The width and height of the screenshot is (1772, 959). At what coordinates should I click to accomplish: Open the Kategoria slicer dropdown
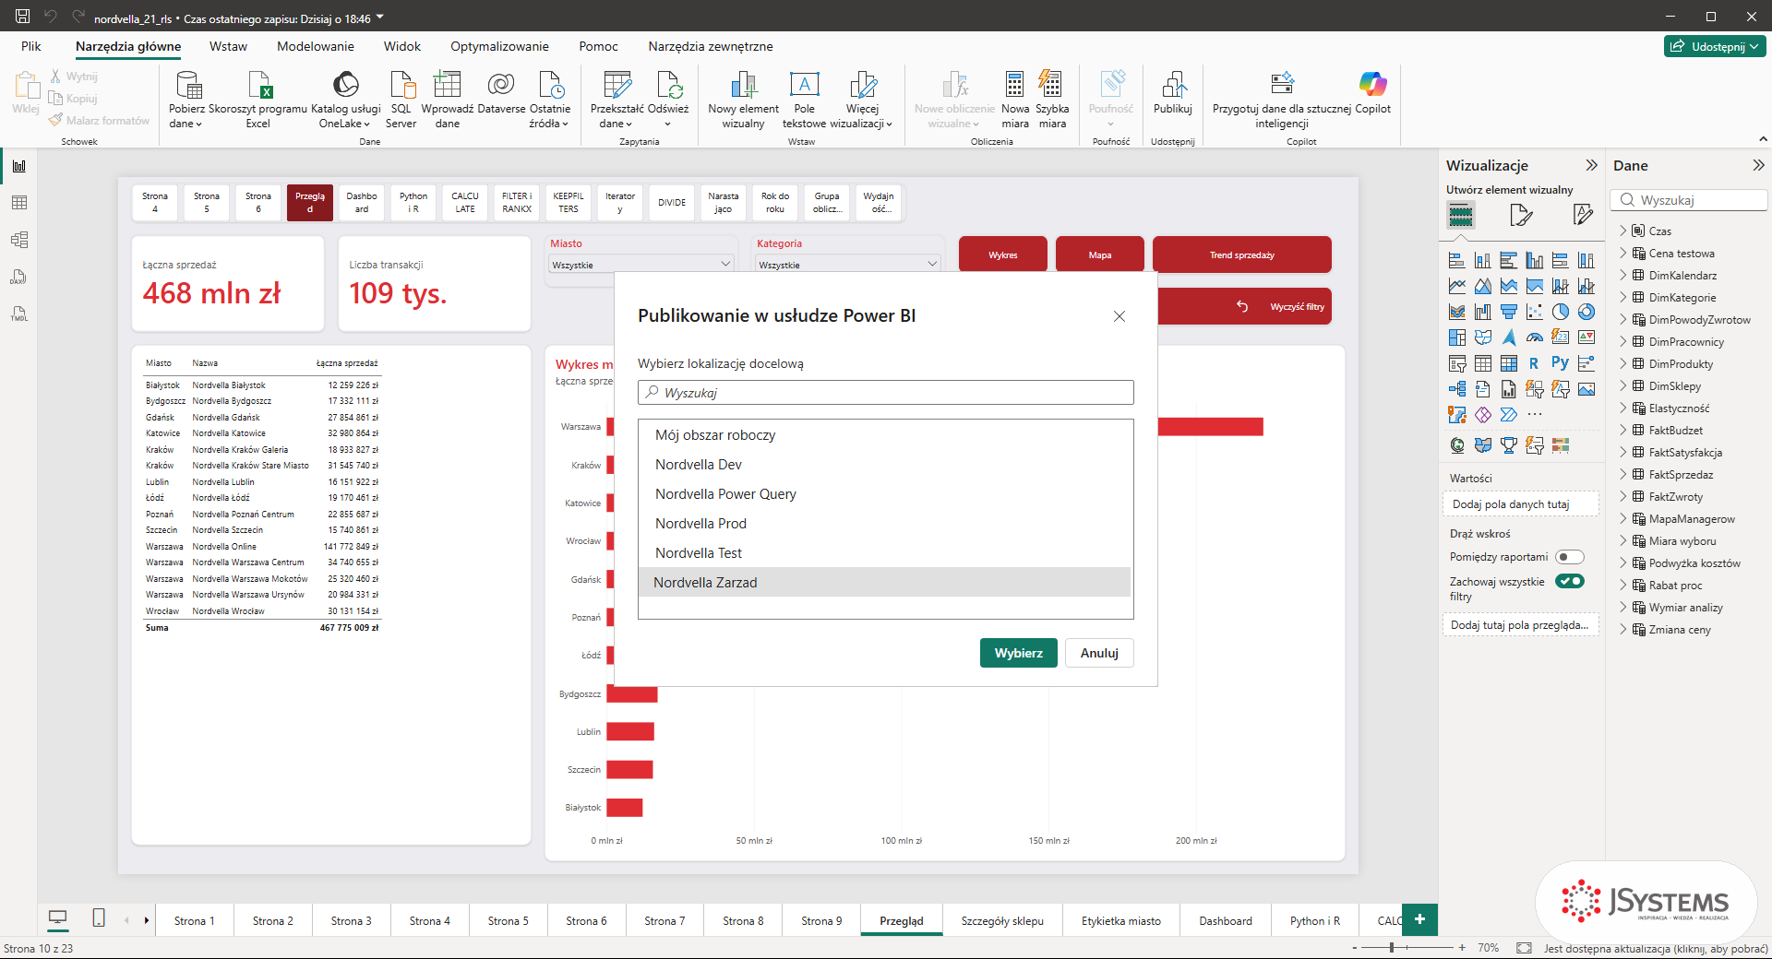(848, 265)
